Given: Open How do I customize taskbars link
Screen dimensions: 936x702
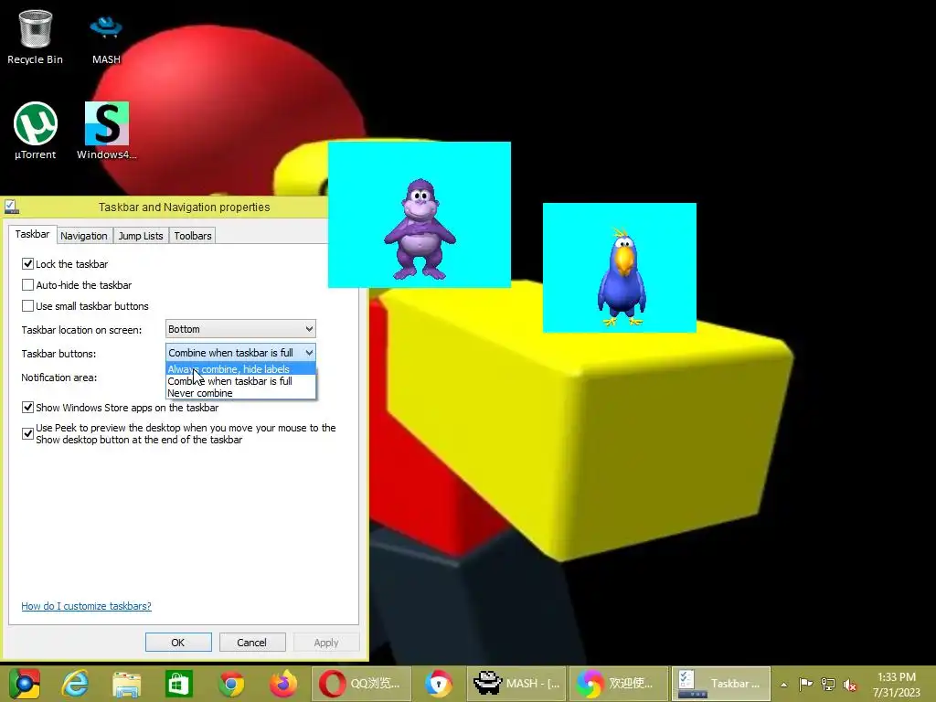Looking at the screenshot, I should coord(87,606).
